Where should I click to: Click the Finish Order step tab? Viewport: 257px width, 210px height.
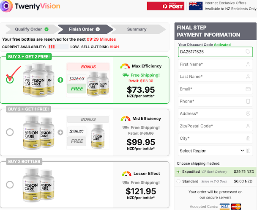click(x=85, y=29)
